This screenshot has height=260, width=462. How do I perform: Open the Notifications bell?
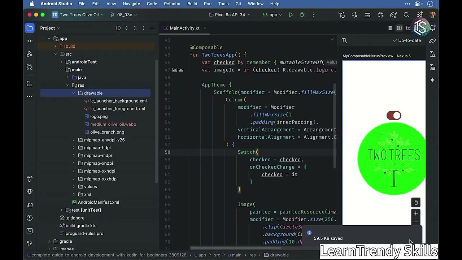click(432, 28)
